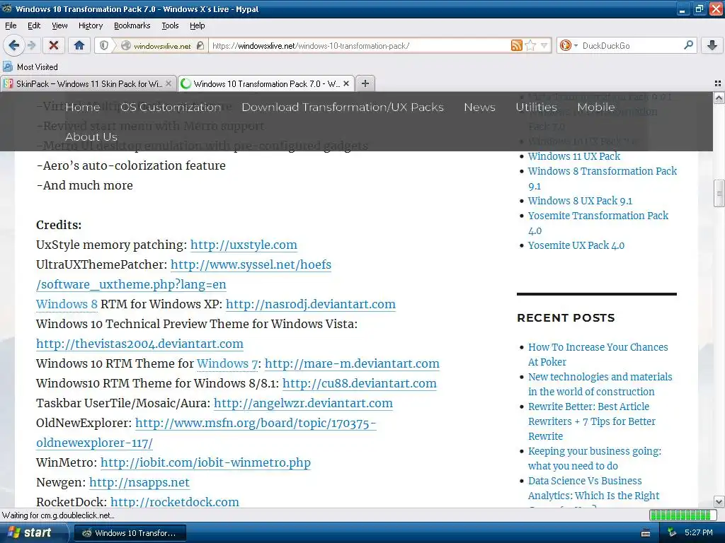Open the View menu
Screen dimensions: 725x543
coord(59,25)
